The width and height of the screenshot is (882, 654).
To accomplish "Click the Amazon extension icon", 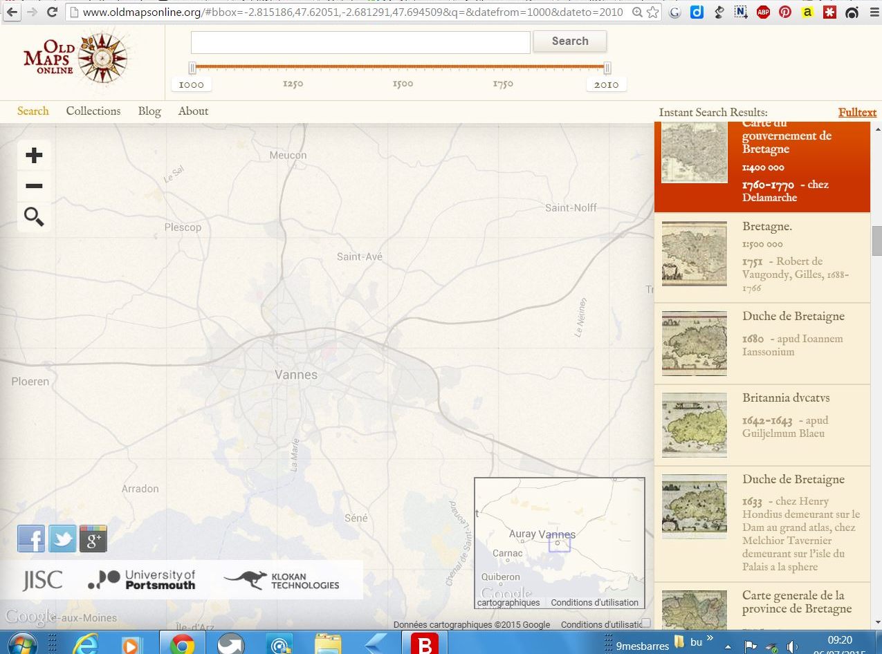I will click(807, 12).
